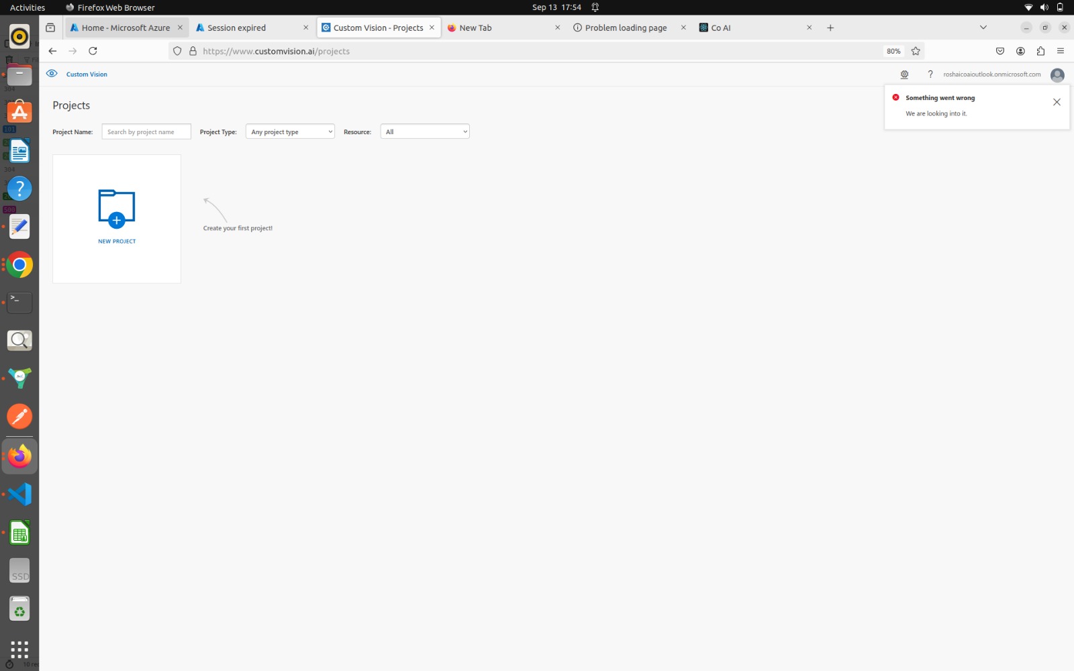Viewport: 1074px width, 671px height.
Task: Open the extensions puzzle icon
Action: click(1040, 51)
